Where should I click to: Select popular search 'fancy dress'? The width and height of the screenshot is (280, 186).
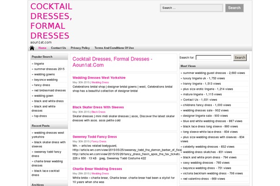42,85
